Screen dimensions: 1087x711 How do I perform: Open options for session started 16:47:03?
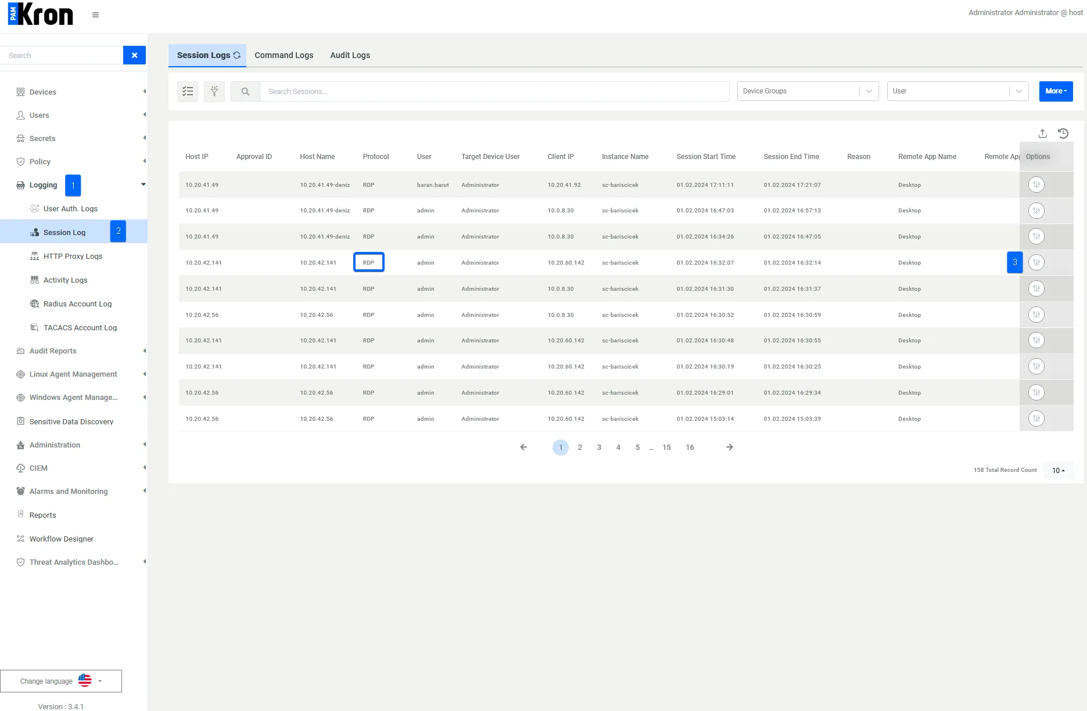coord(1036,211)
